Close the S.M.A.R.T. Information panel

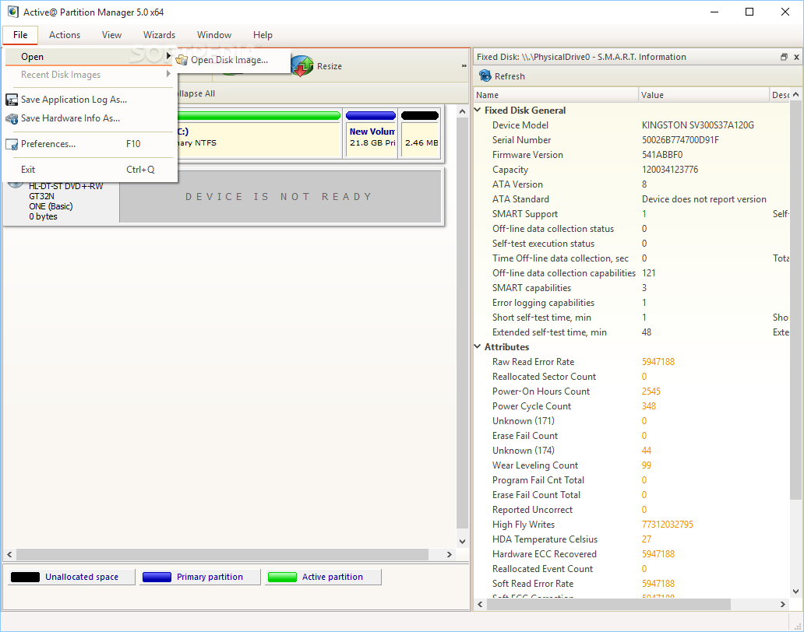796,57
